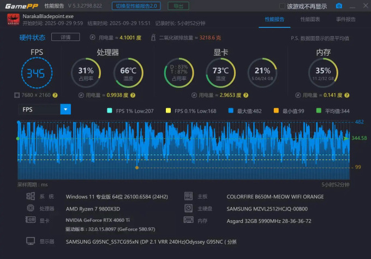The image size is (371, 259).
Task: Click the processor power usage help icon
Action: click(133, 95)
